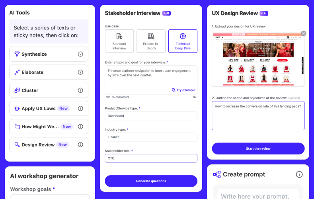View info for How Might We
Image resolution: width=314 pixels, height=199 pixels.
[x=80, y=127]
